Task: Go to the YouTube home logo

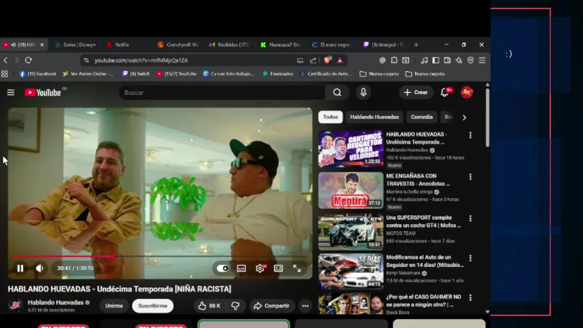Action: tap(43, 92)
